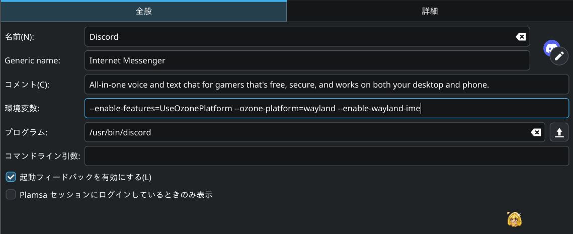Click the blonde character icon at bottom right
Viewport: 573px width, 234px height.
pos(514,219)
